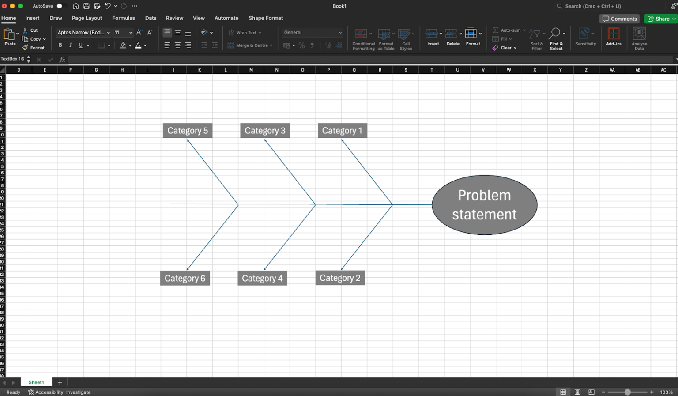Open the Sort & Filter tool
The image size is (678, 396).
click(x=536, y=38)
